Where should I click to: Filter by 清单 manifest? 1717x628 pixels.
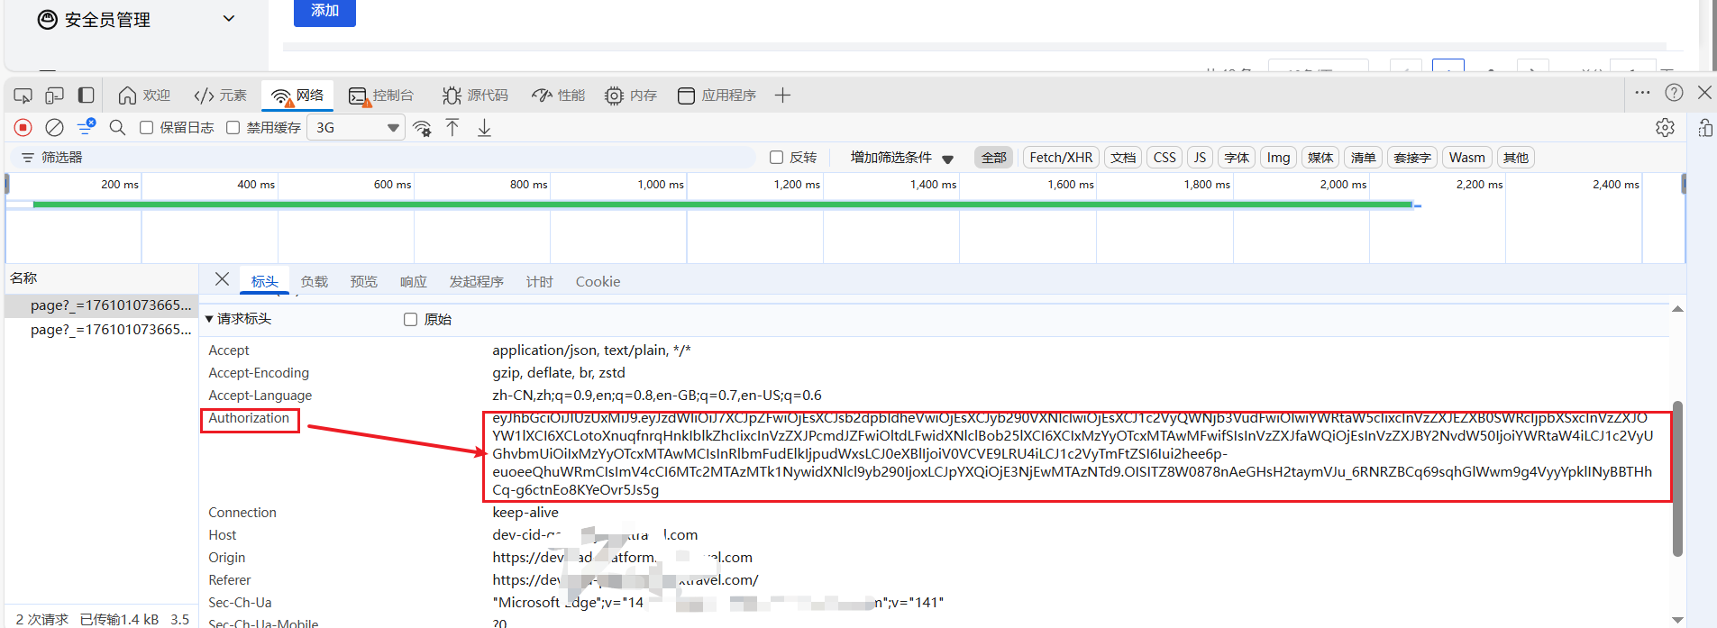1363,158
